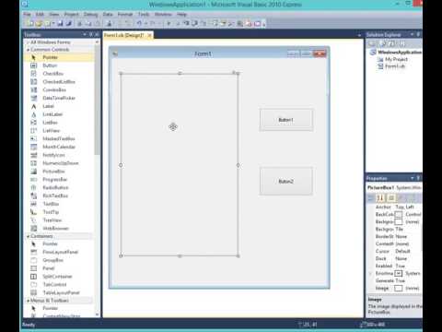The height and width of the screenshot is (332, 442).
Task: Select the ToolTip toolbox item
Action: (58, 212)
